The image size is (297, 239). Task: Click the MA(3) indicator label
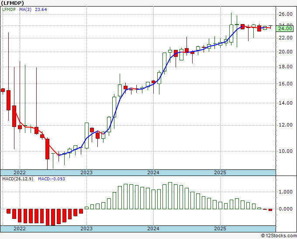click(25, 10)
